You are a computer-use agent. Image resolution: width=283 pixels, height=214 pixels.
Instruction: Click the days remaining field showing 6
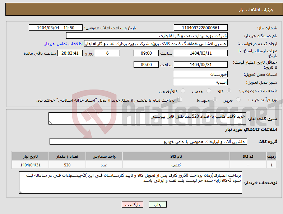pos(107,53)
